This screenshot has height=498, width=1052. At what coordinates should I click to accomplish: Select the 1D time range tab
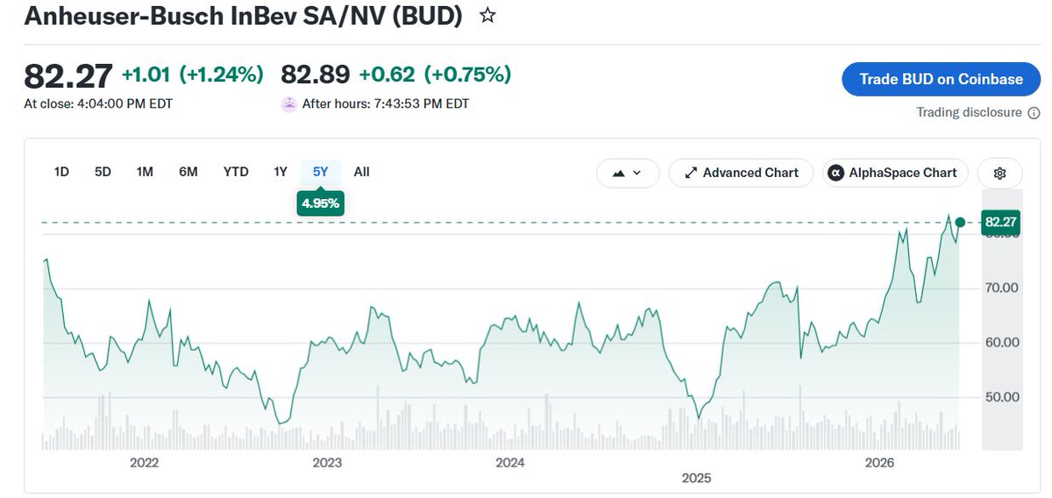pos(61,172)
